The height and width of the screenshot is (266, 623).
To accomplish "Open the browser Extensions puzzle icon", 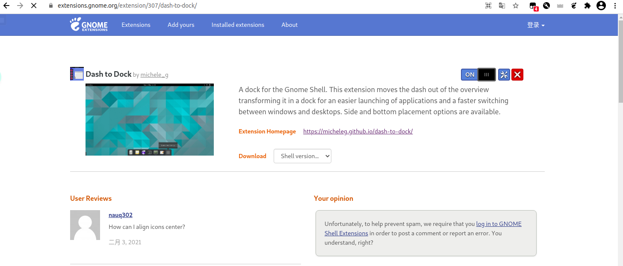I will click(588, 6).
